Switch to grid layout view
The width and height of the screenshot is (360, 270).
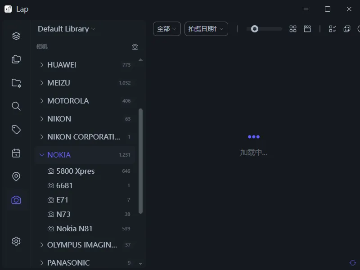pos(293,29)
